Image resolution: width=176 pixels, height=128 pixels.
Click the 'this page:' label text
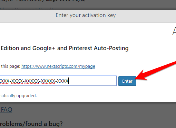pyautogui.click(x=11, y=66)
